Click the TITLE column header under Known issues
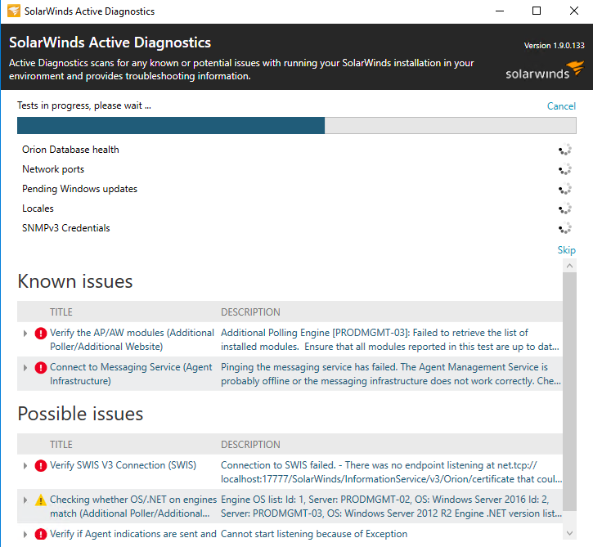 pyautogui.click(x=61, y=312)
